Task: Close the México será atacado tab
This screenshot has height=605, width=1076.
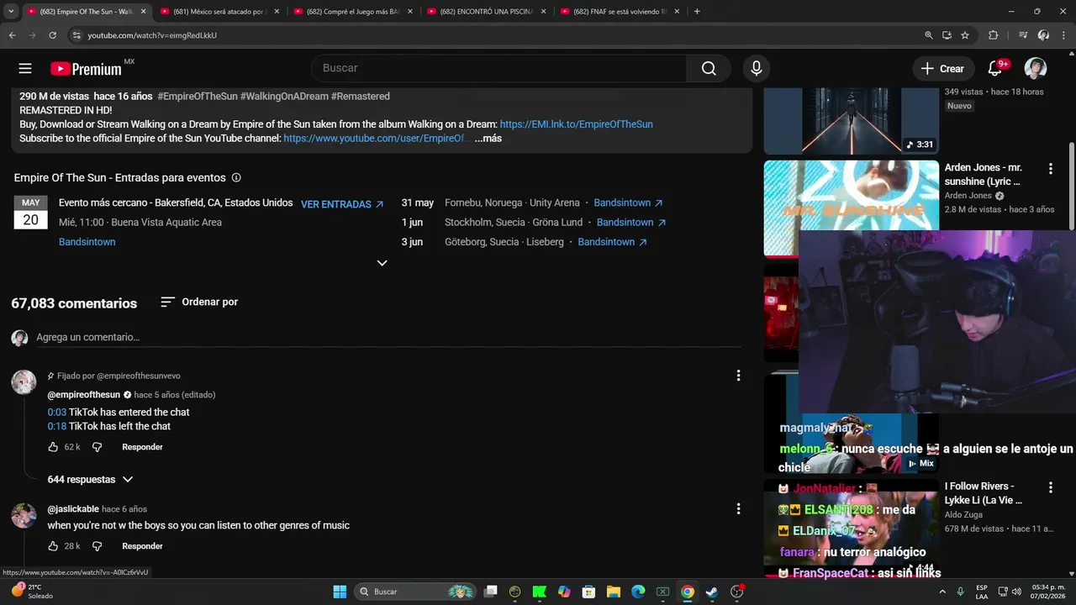Action: point(277,12)
